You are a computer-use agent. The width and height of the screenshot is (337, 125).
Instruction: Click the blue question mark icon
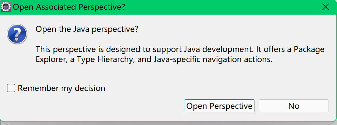[x=17, y=34]
